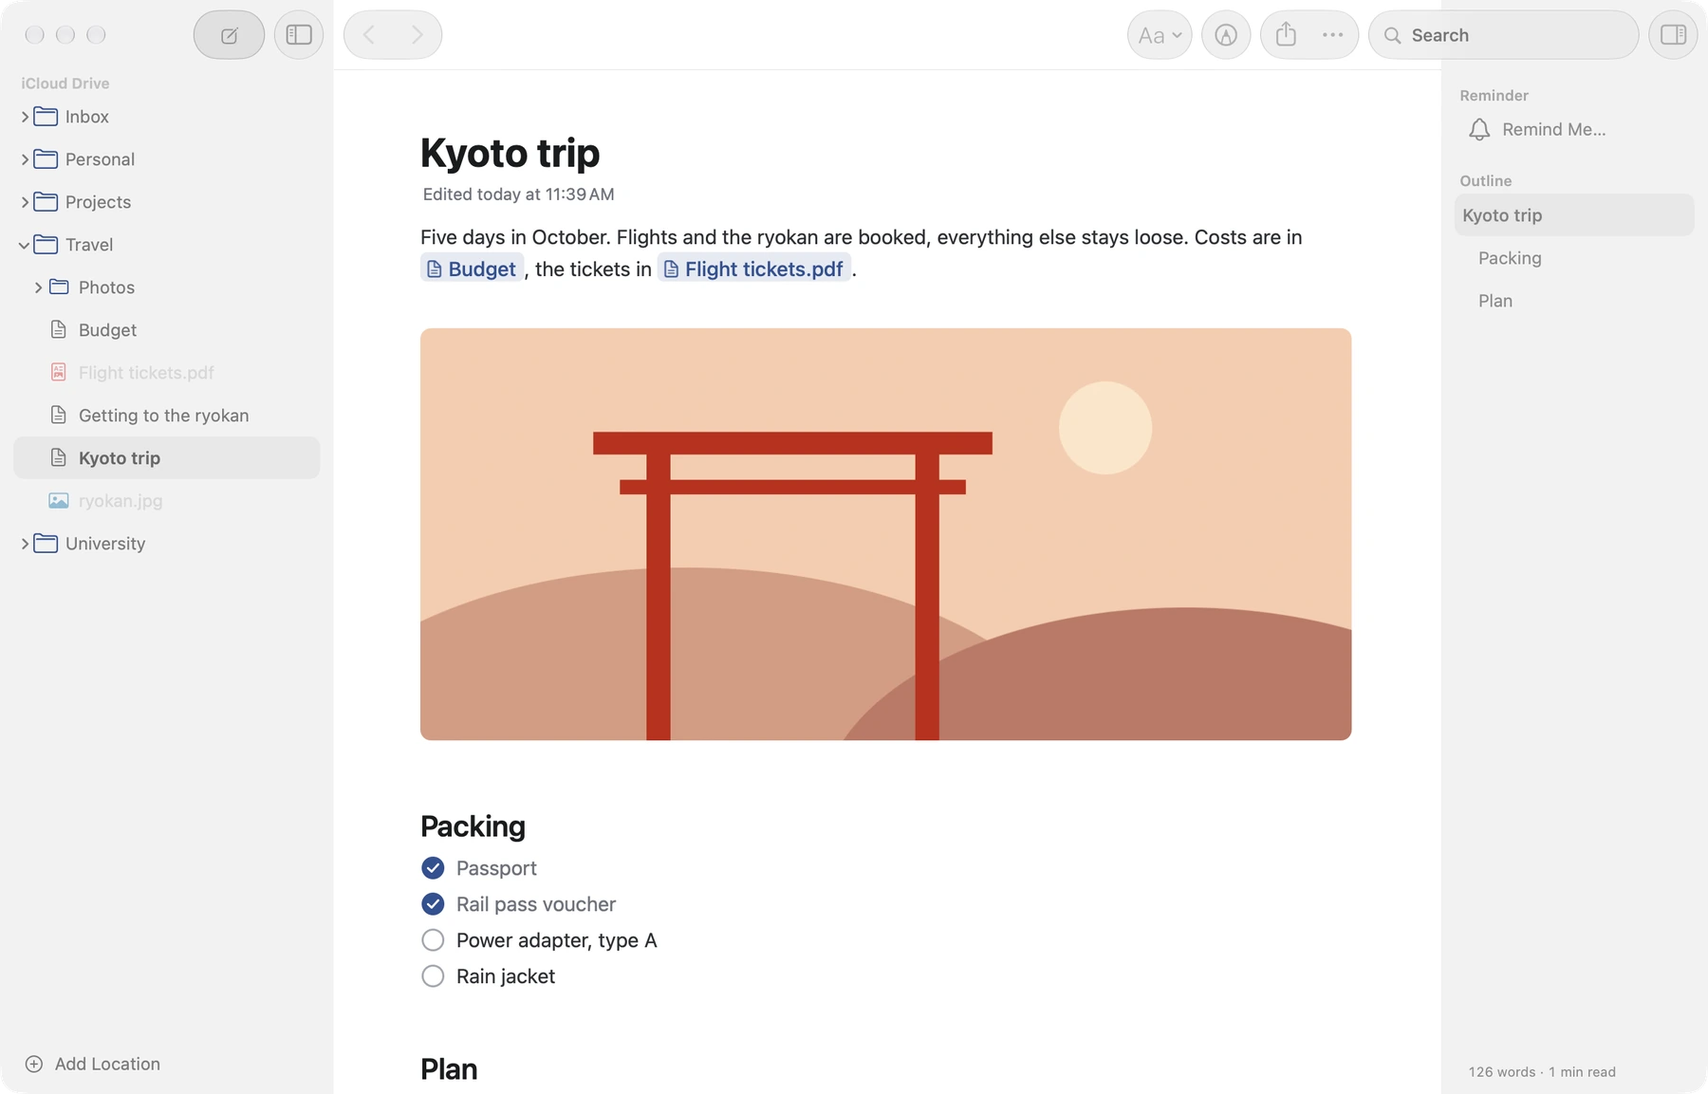Click the Search field
The image size is (1708, 1094).
pos(1503,35)
